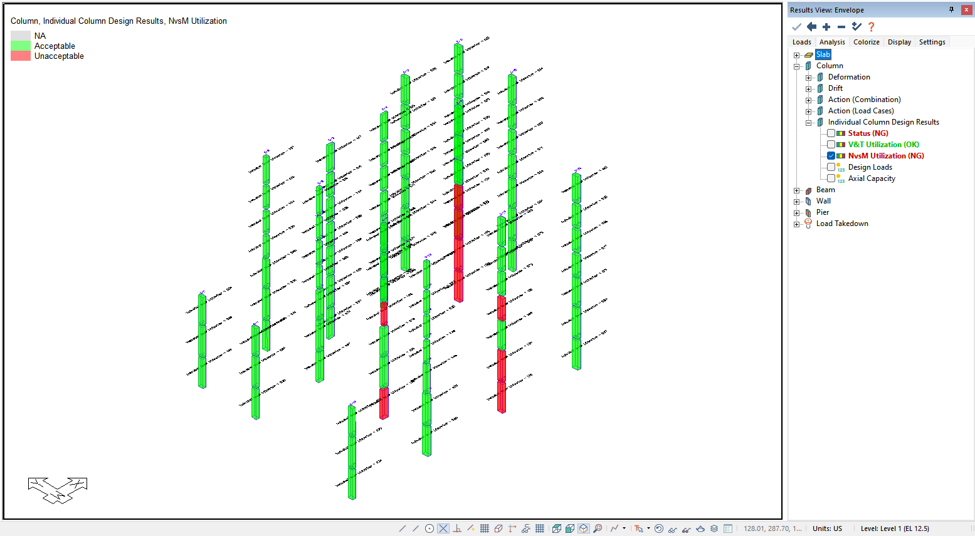This screenshot has height=536, width=975.
Task: Check the V&T Utilization (OK) box
Action: tap(831, 145)
